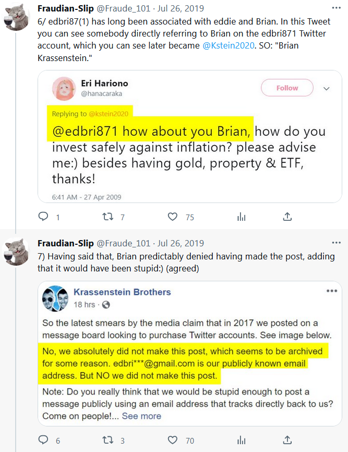Open Krassenstein Brothers post options menu

pyautogui.click(x=332, y=291)
